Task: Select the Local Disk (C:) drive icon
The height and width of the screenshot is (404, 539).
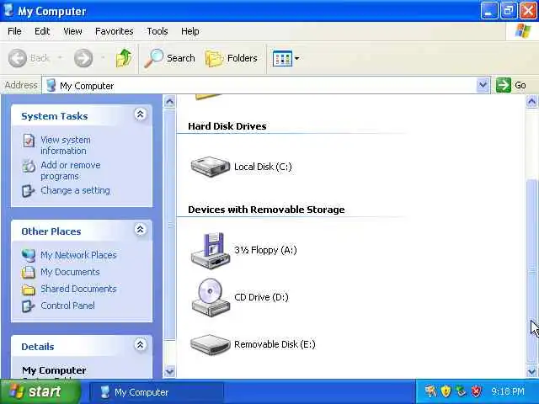Action: tap(210, 167)
